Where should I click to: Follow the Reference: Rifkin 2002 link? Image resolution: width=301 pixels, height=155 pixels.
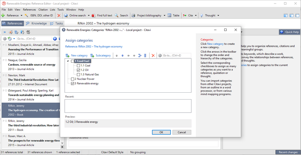(x=94, y=46)
